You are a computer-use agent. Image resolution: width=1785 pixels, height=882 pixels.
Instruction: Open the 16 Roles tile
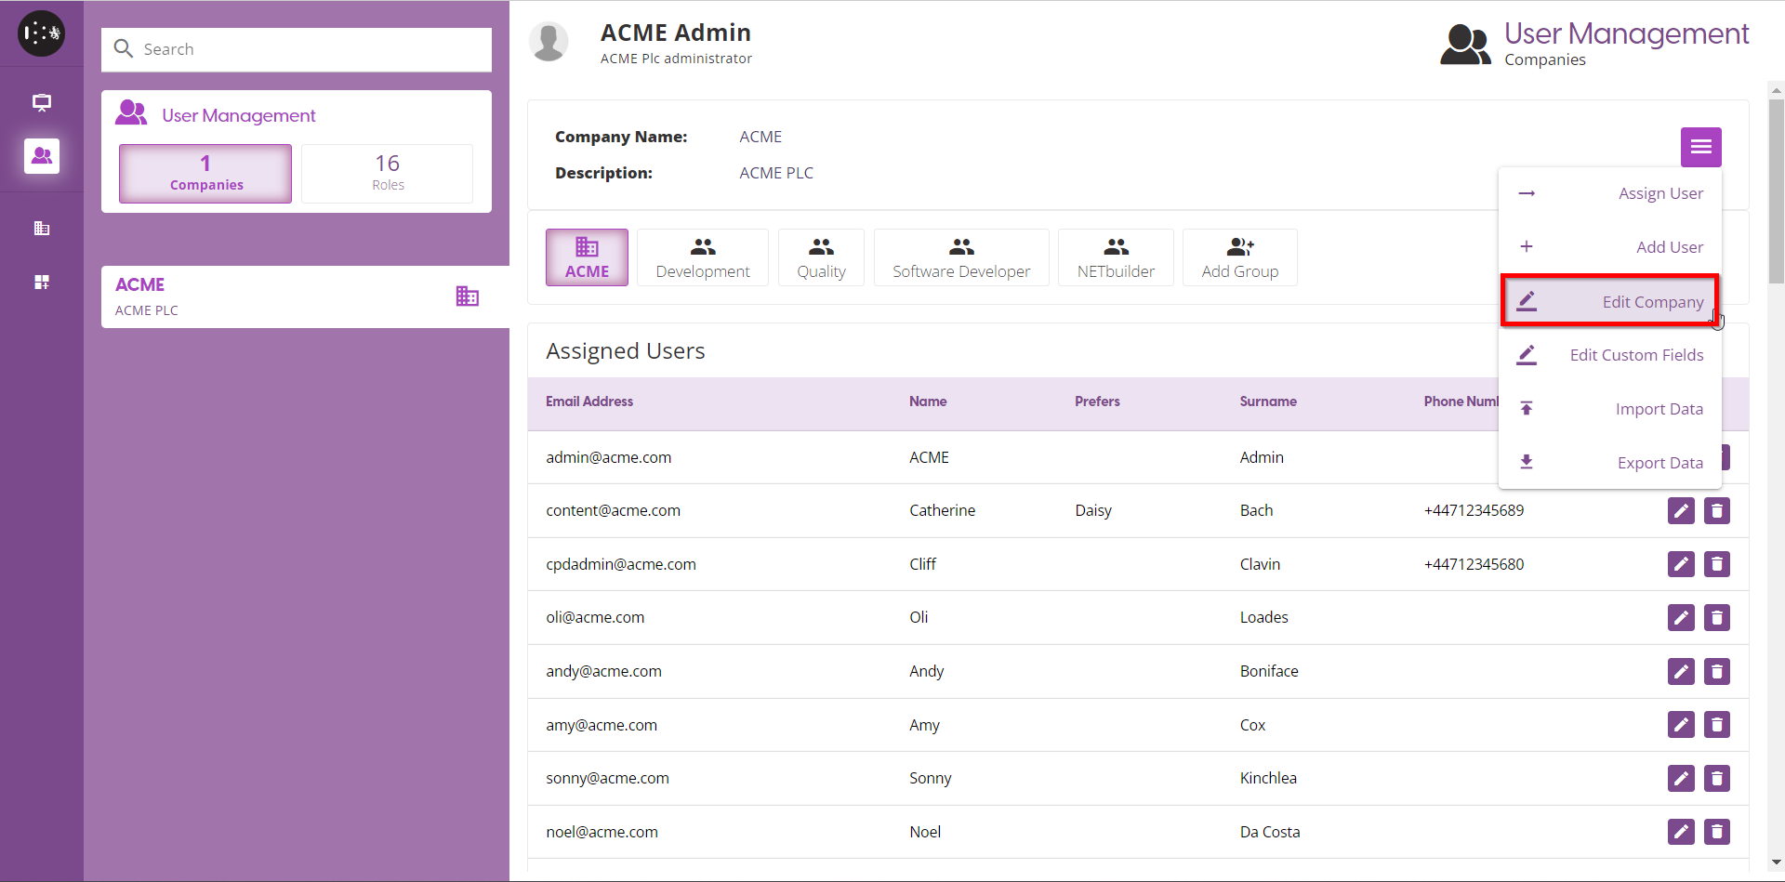tap(387, 173)
